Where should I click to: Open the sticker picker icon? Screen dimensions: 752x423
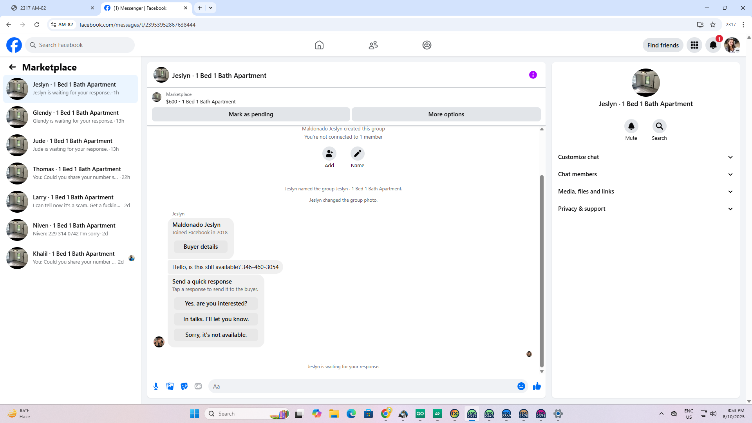(x=184, y=386)
